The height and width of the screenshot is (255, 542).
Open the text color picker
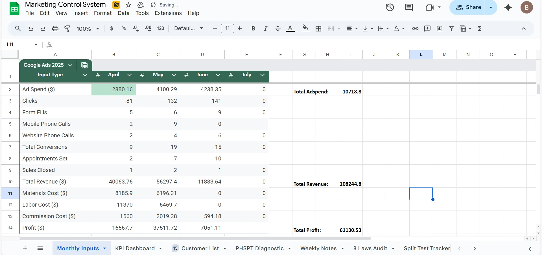tap(290, 28)
